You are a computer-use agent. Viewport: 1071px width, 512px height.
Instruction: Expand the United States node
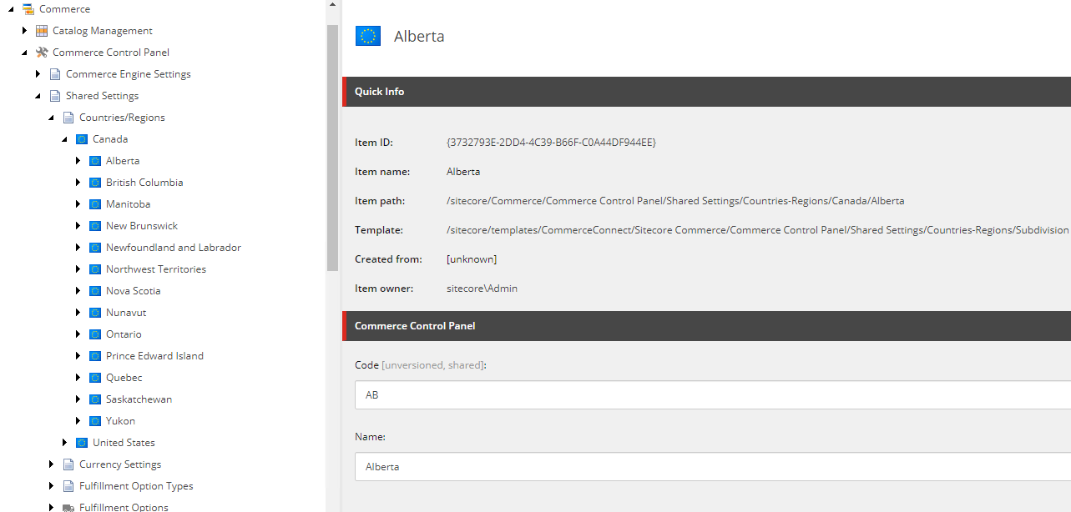(64, 443)
